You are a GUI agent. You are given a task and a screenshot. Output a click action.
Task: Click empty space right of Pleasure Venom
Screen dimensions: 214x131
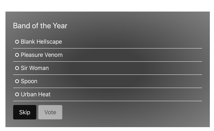point(135,55)
